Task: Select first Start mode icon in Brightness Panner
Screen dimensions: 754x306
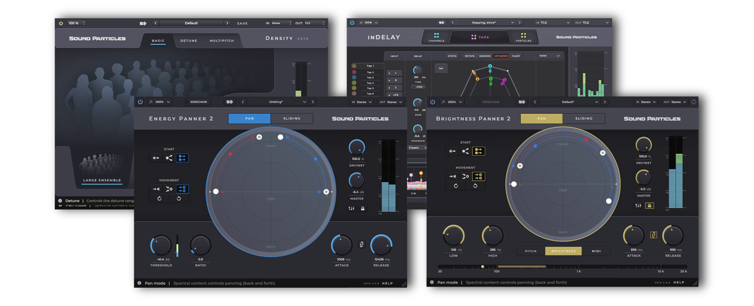Action: [452, 151]
